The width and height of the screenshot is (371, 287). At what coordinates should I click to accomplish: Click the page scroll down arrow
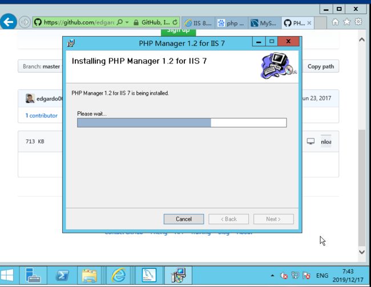click(361, 252)
